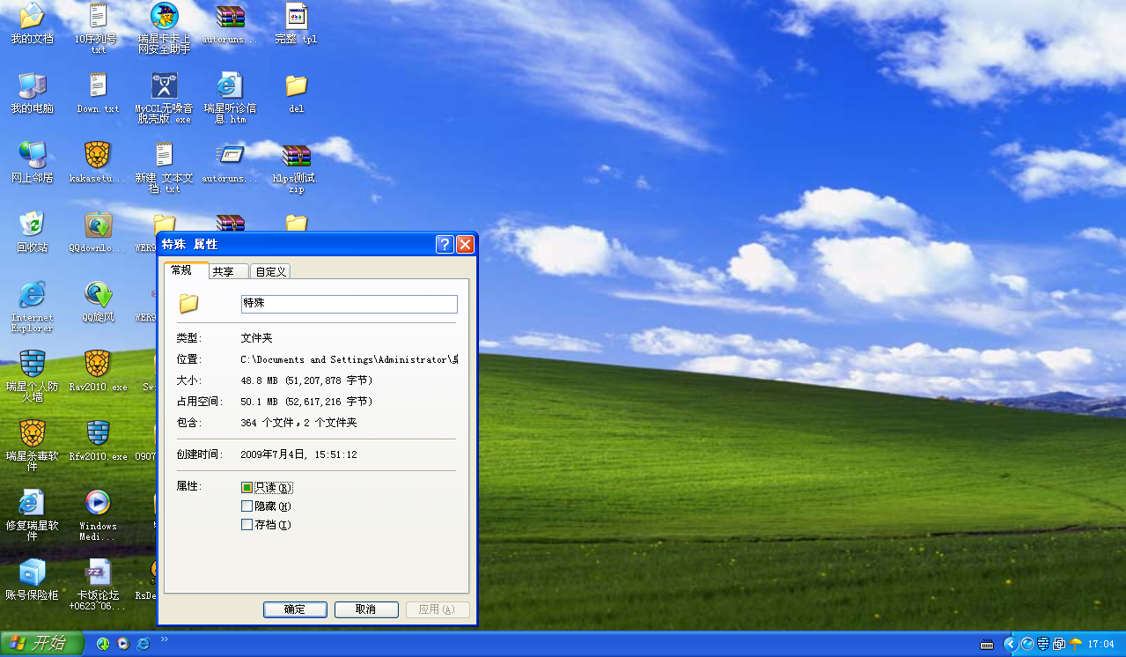The image size is (1126, 657).
Task: Select the hlps测试.zip archive icon
Action: [296, 157]
